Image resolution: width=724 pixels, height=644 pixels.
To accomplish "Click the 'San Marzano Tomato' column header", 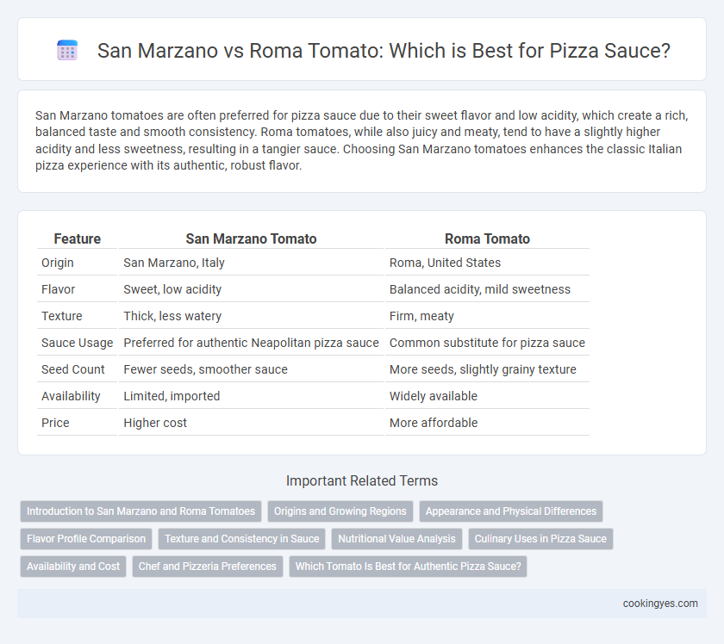I will (251, 238).
